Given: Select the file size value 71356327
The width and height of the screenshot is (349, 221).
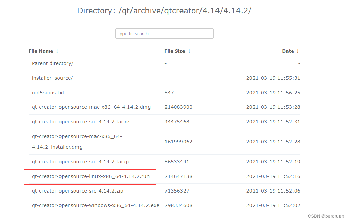Looking at the screenshot, I should [177, 191].
